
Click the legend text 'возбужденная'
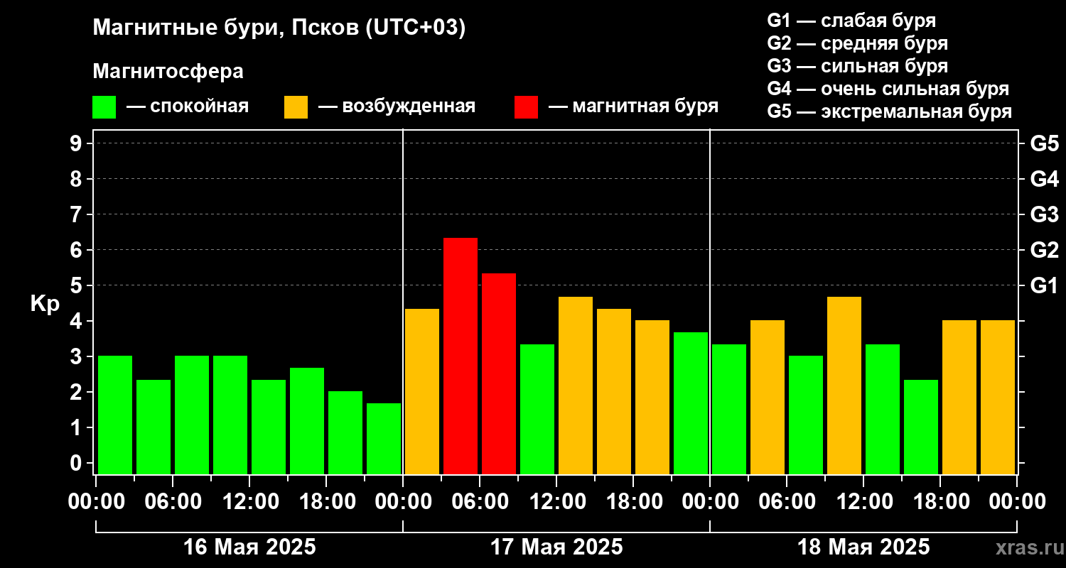409,107
